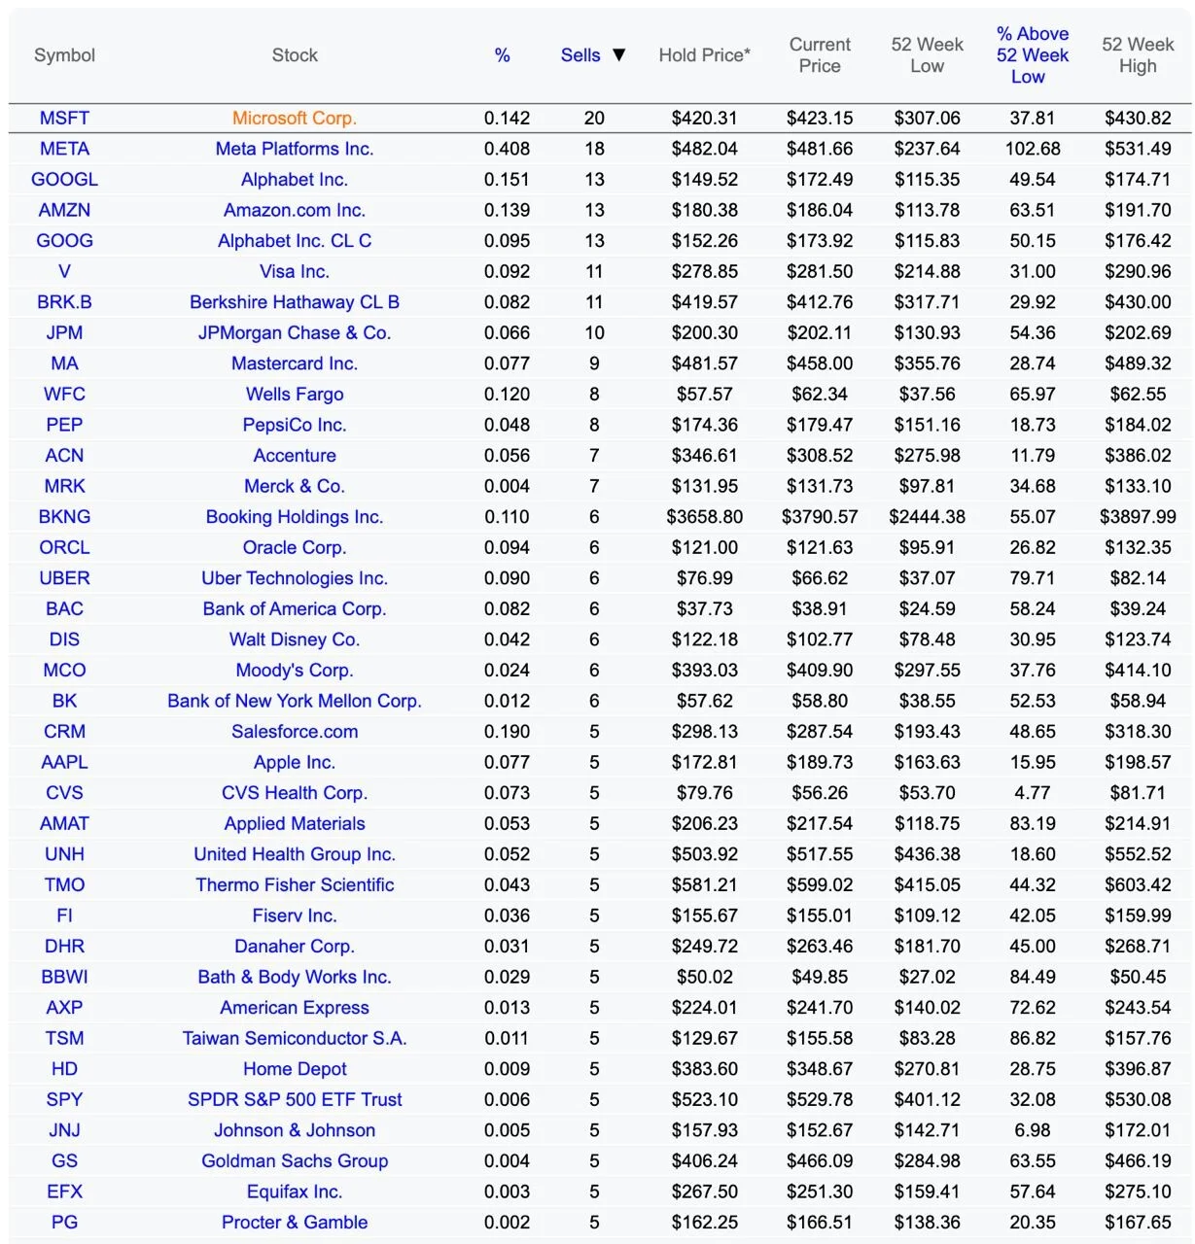Viewport: 1195px width, 1244px height.
Task: Open Uber Technologies Inc. link
Action: coord(295,578)
